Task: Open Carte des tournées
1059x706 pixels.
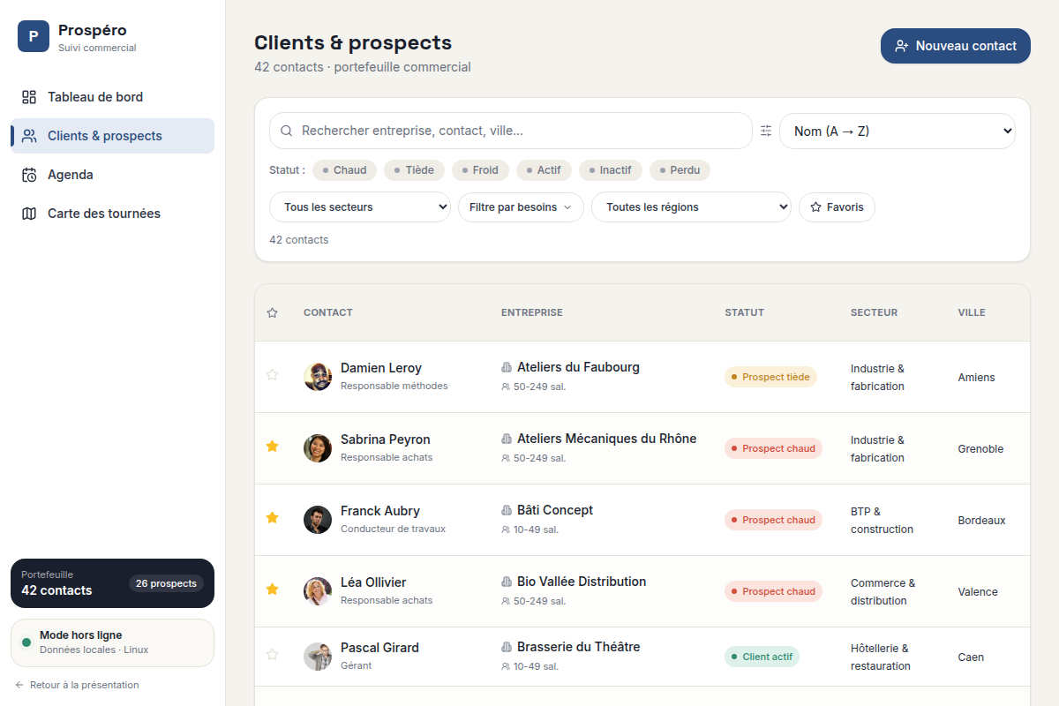Action: pyautogui.click(x=112, y=214)
